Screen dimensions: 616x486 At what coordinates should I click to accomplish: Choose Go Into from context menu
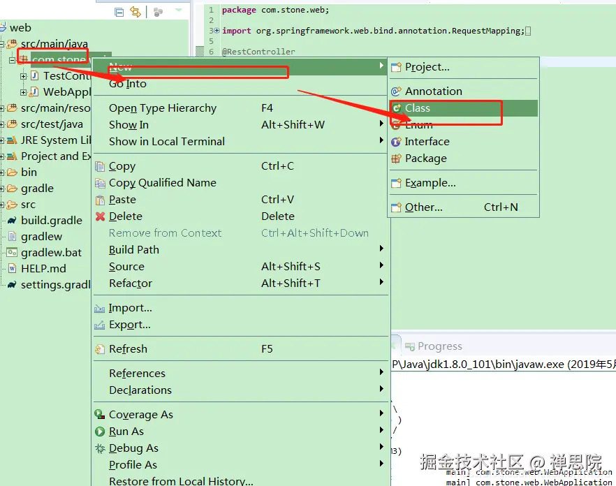[240, 84]
